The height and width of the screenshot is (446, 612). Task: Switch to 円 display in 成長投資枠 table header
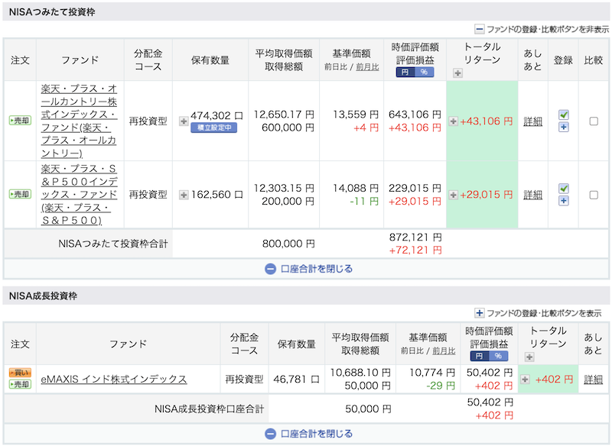click(x=480, y=356)
